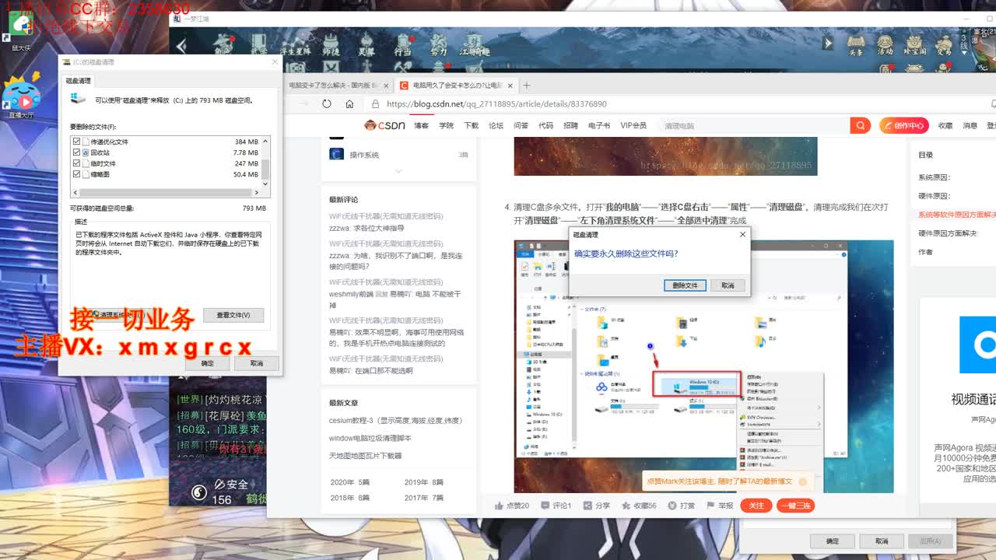Open 直播大厅 desktop shortcut
Image resolution: width=996 pixels, height=560 pixels.
click(x=21, y=96)
